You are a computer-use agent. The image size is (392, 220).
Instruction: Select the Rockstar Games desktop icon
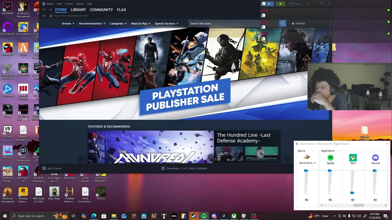(x=23, y=195)
